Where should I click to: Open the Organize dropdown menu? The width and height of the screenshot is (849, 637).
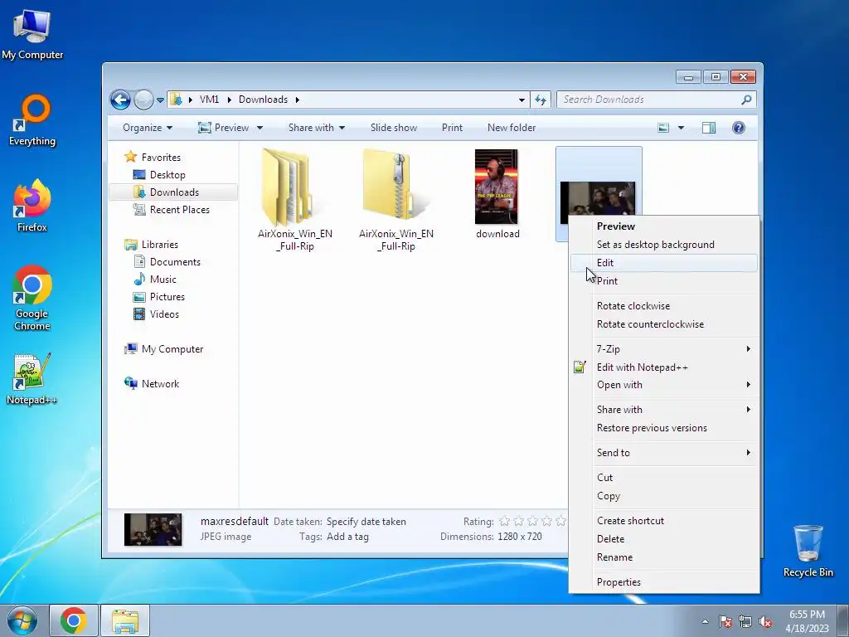pyautogui.click(x=148, y=128)
